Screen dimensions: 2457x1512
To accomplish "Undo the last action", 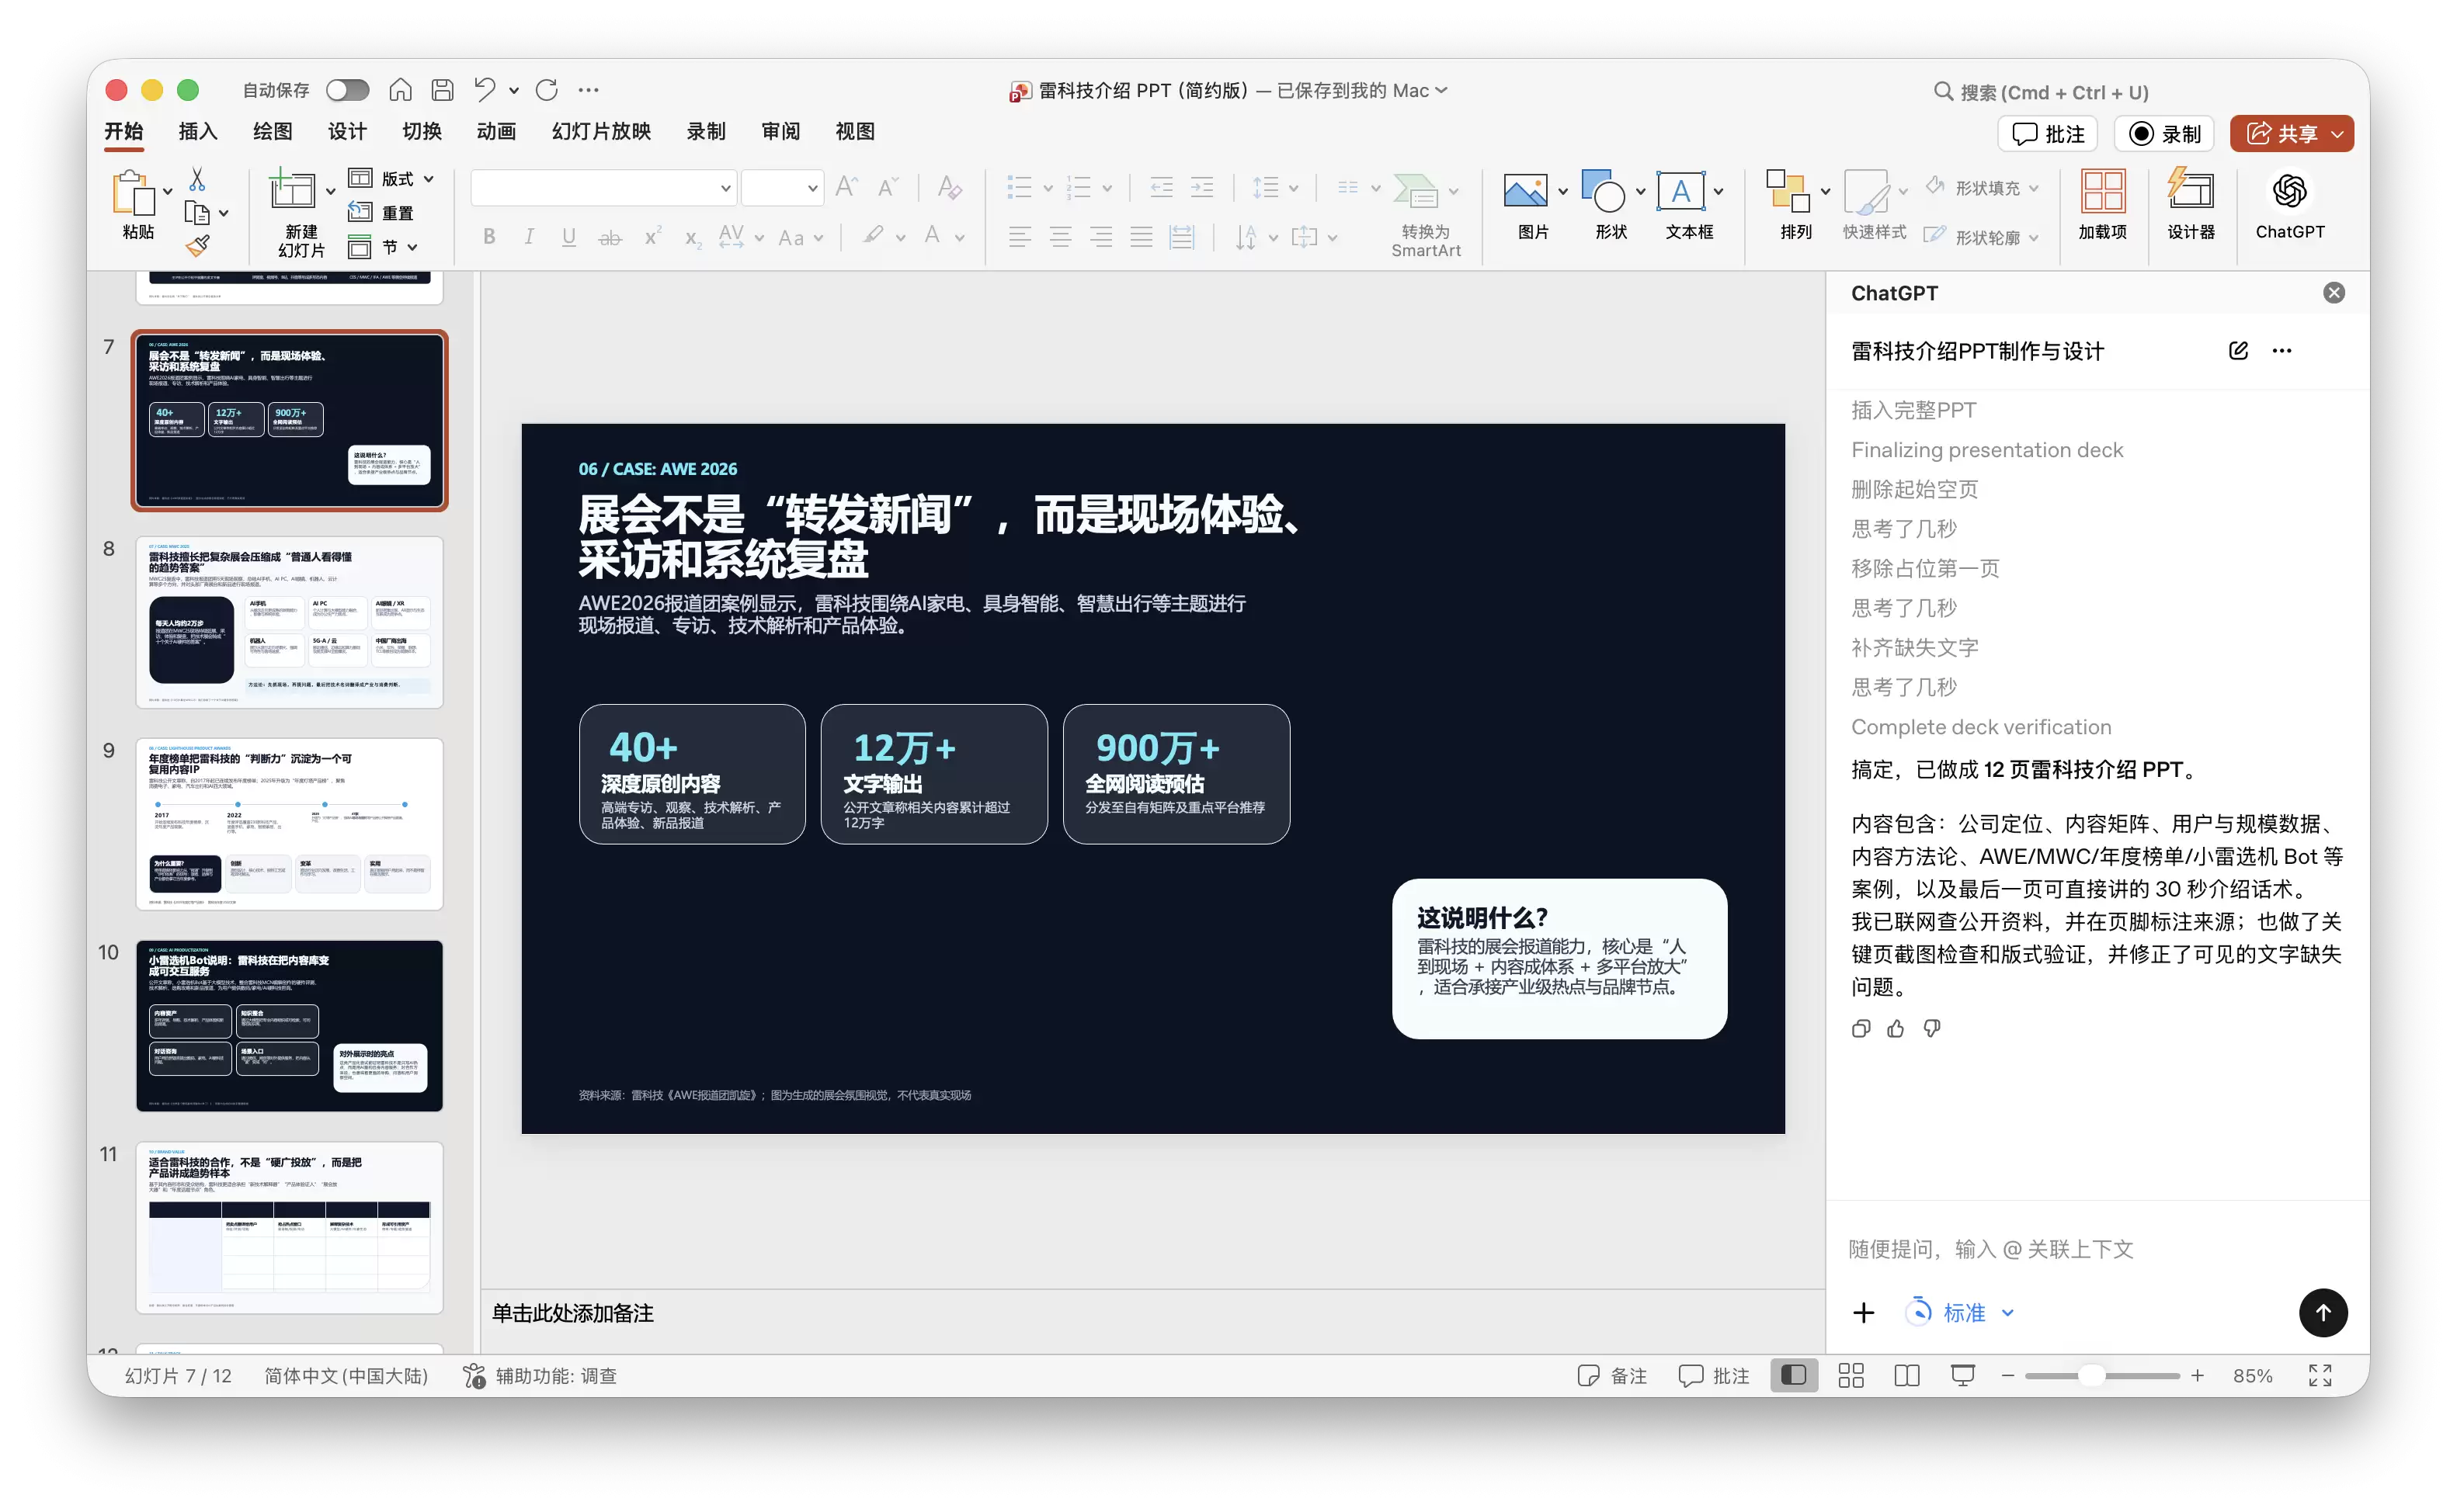I will click(485, 90).
